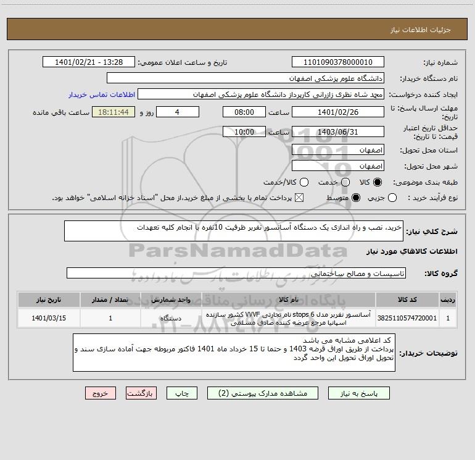The width and height of the screenshot is (475, 460).
Task: Click the validity time field 10:00
Action: 244,132
